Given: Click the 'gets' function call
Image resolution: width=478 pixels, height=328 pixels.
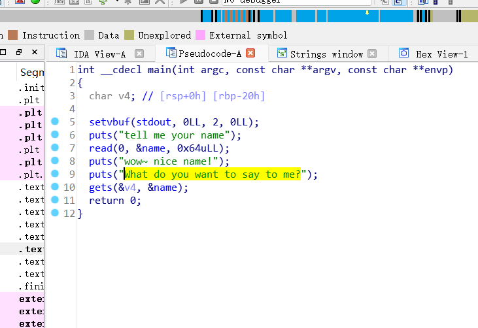Looking at the screenshot, I should click(101, 188).
